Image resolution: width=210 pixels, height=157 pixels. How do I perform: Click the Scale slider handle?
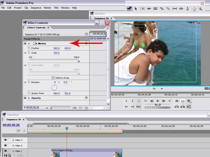[78, 61]
